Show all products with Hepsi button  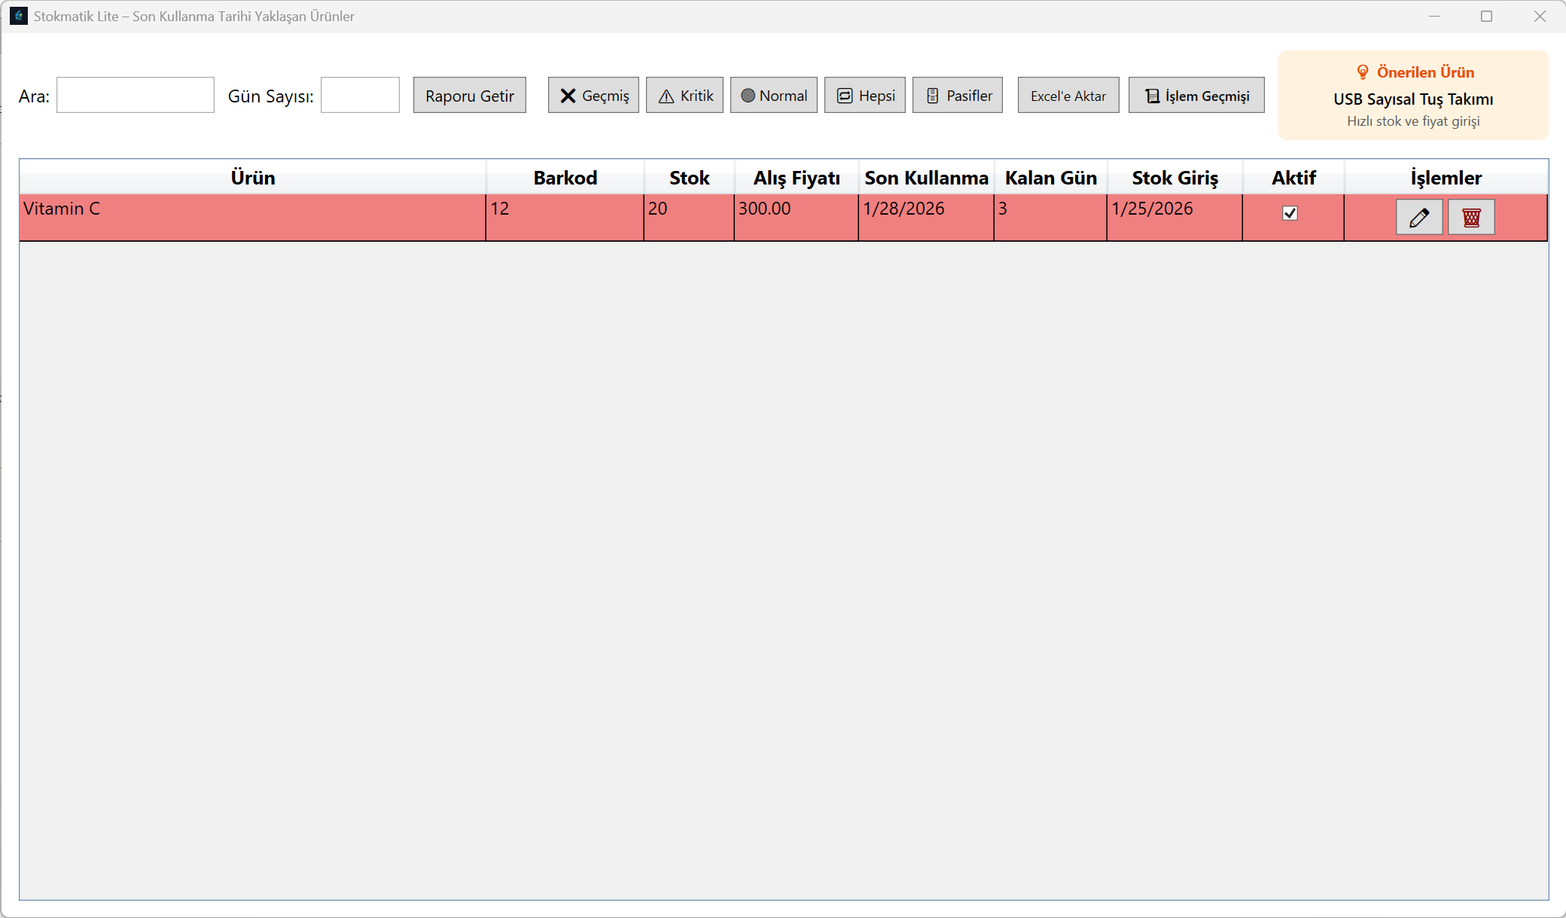click(864, 96)
